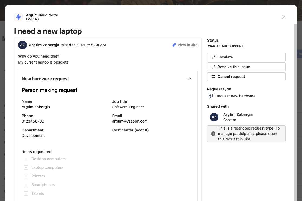Click the AZ avatar beside 'raised this'
Image resolution: width=302 pixels, height=201 pixels.
22,45
